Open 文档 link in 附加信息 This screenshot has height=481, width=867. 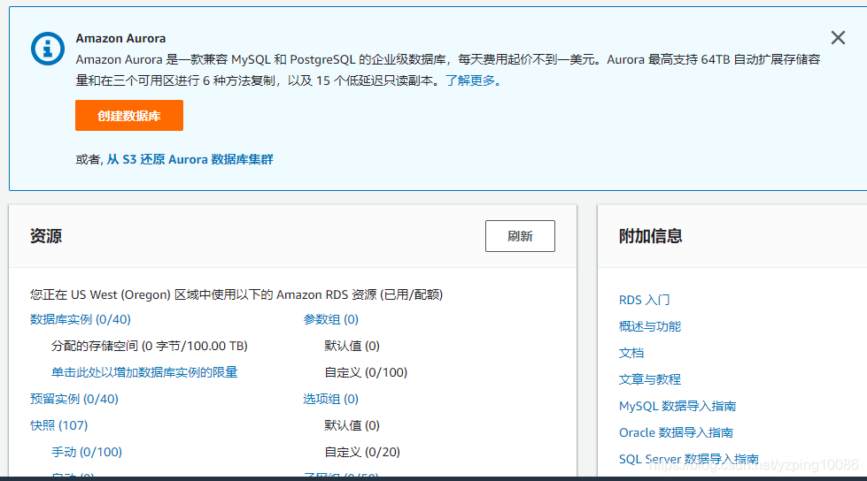pos(631,353)
